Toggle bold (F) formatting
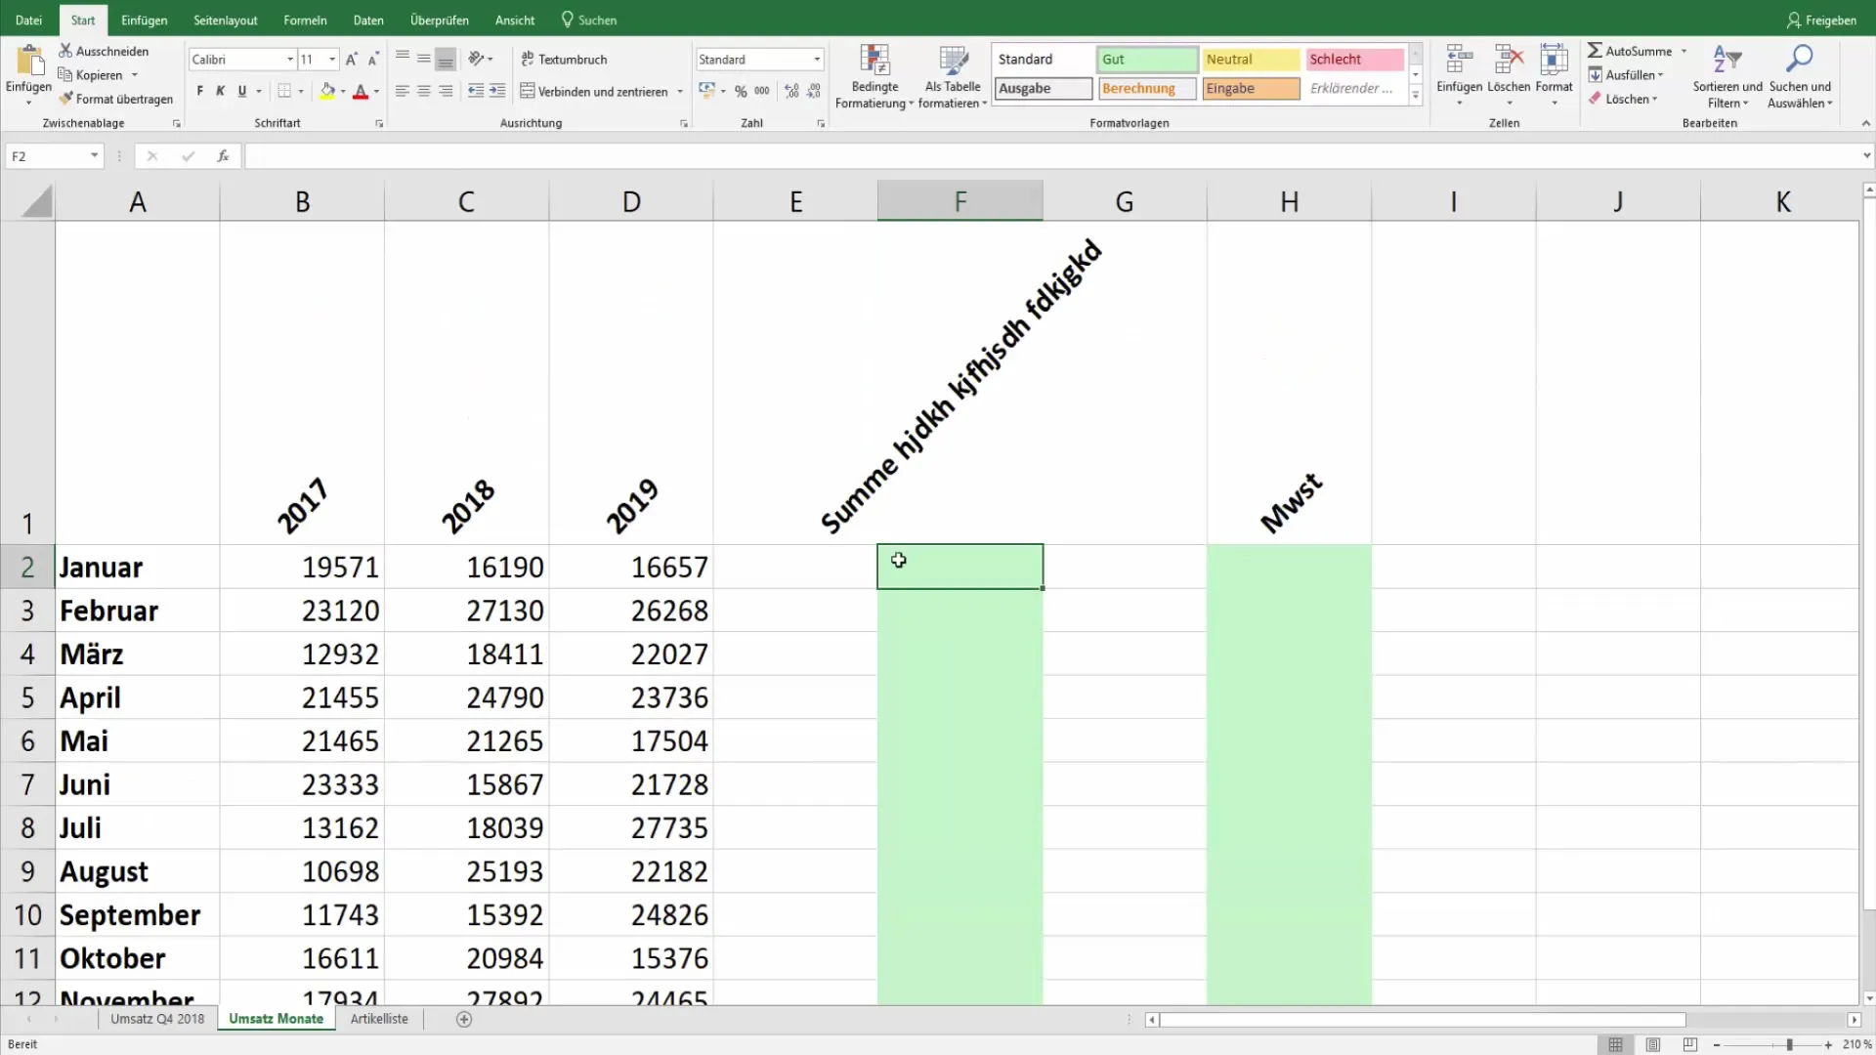The width and height of the screenshot is (1876, 1055). [x=200, y=91]
